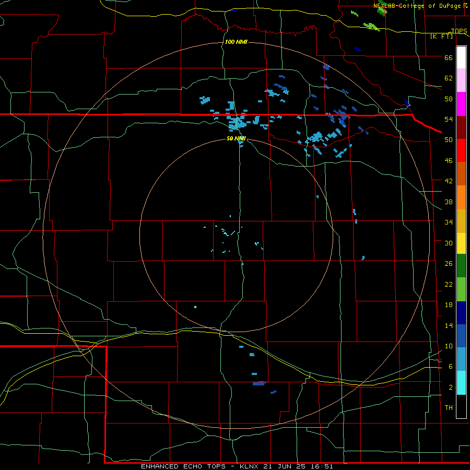The height and width of the screenshot is (470, 470).
Task: Click the "2" scale value
Action: click(x=451, y=387)
